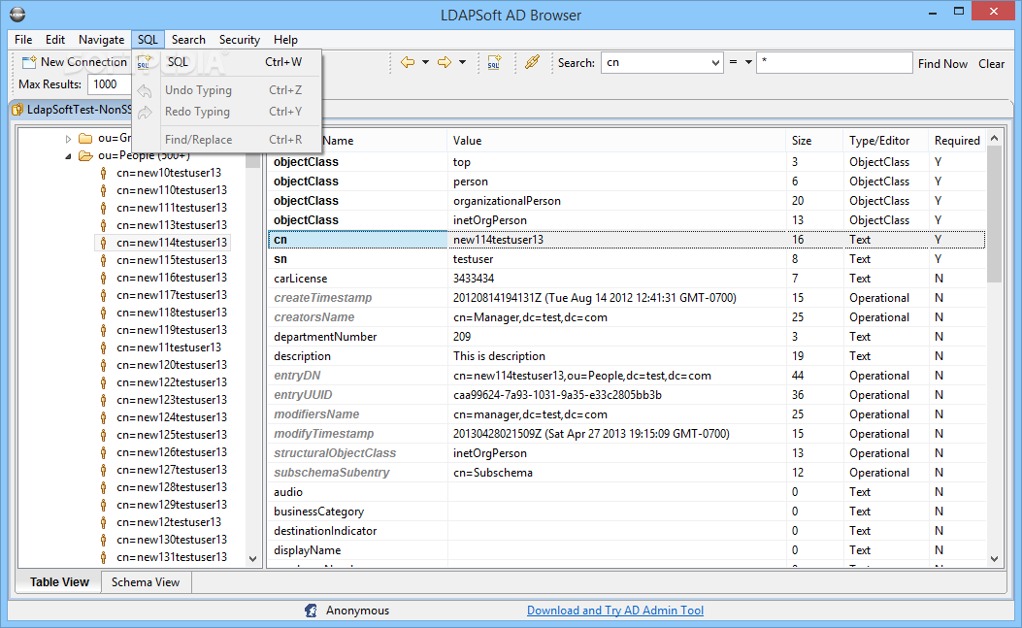Screen dimensions: 1022x628
Task: Click the plug connection toolbar icon
Action: 533,62
